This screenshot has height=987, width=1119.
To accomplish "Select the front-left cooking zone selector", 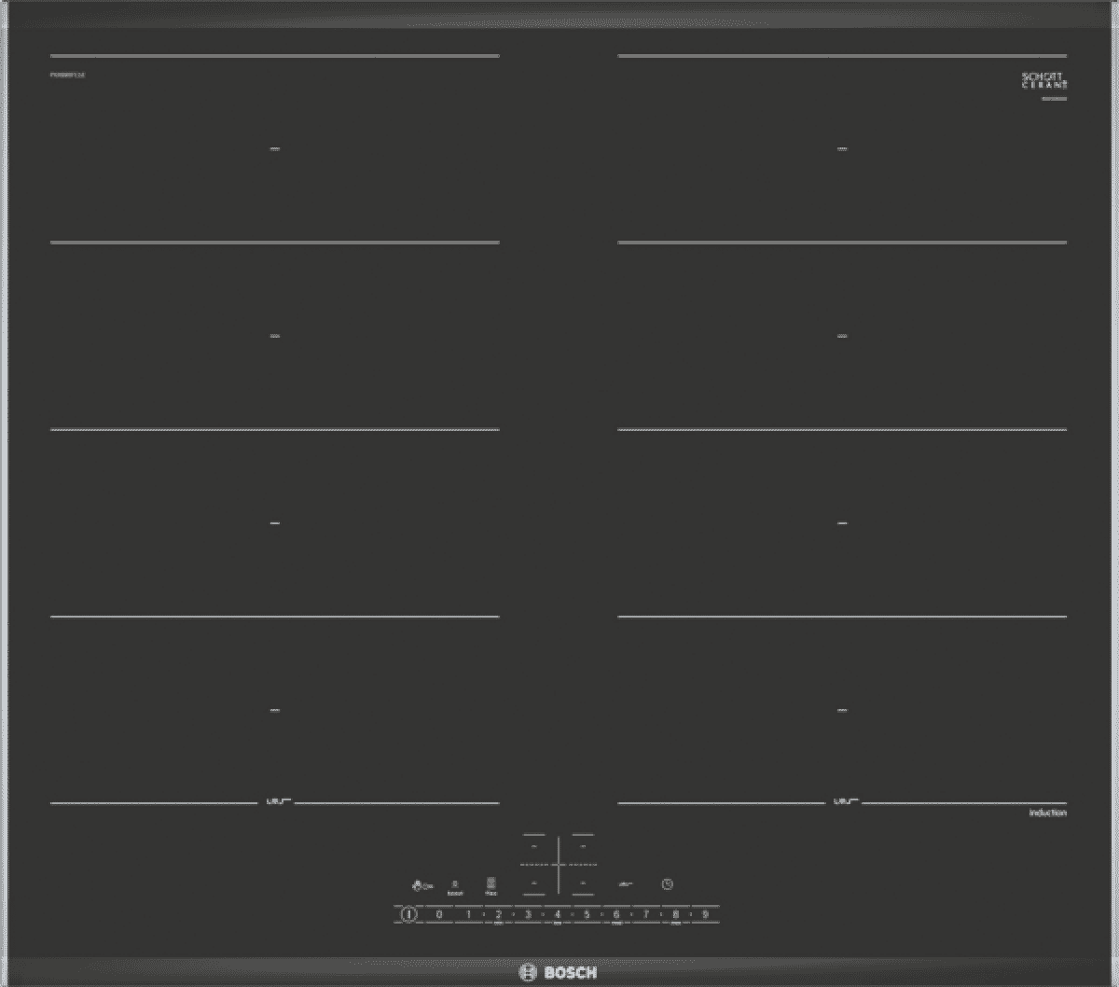I will tap(533, 882).
